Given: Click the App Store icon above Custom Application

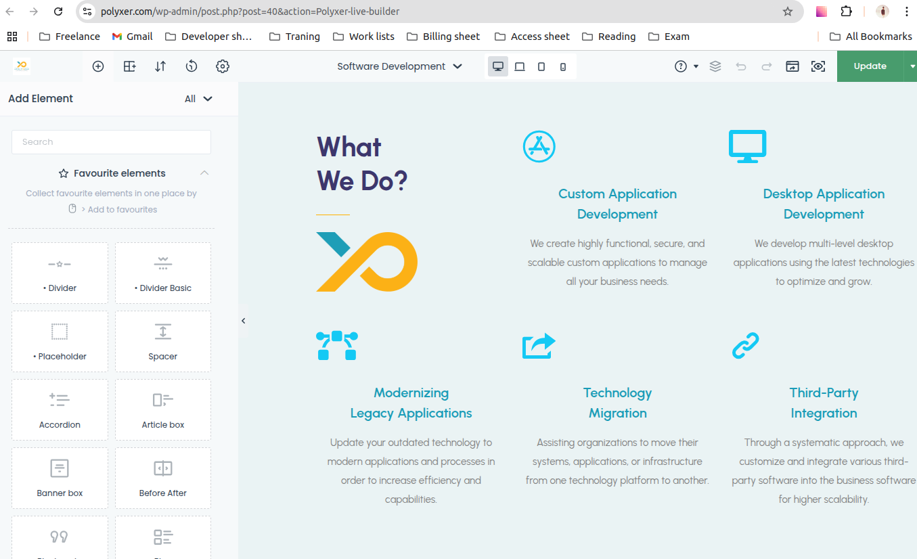Looking at the screenshot, I should [x=539, y=146].
